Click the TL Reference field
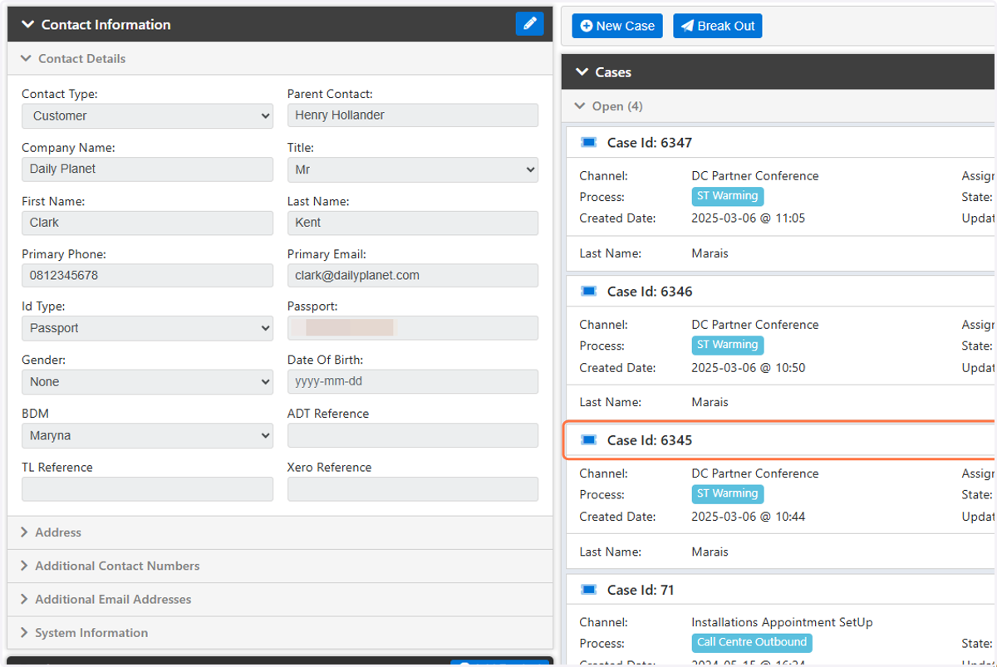 (x=147, y=489)
